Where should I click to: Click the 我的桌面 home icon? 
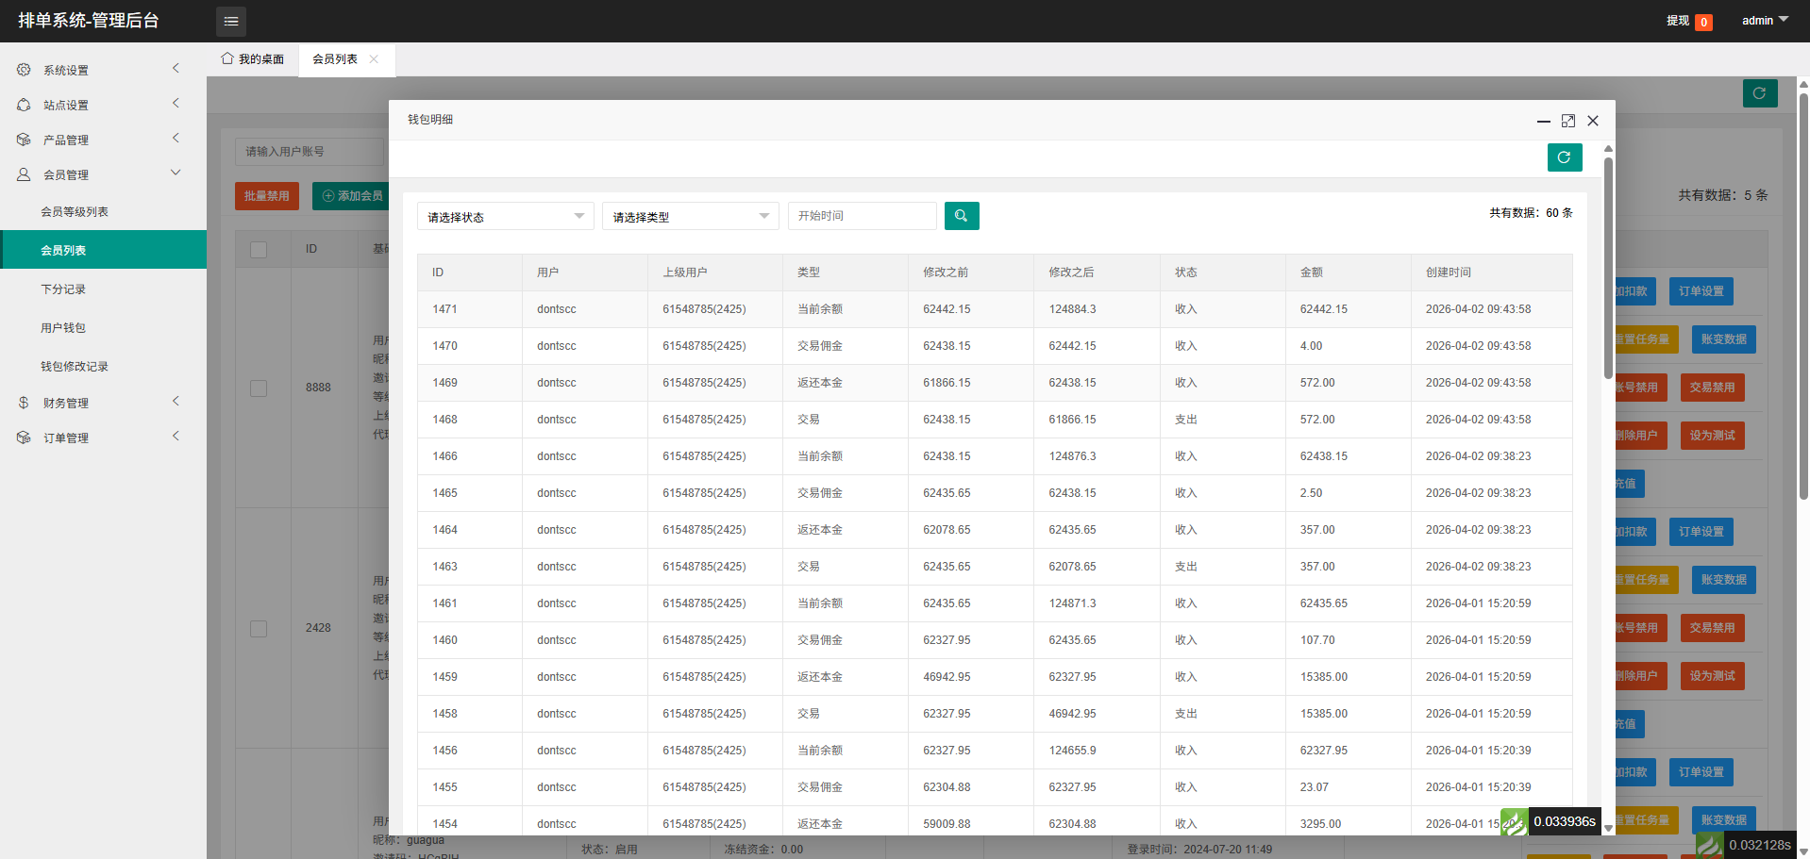tap(227, 58)
